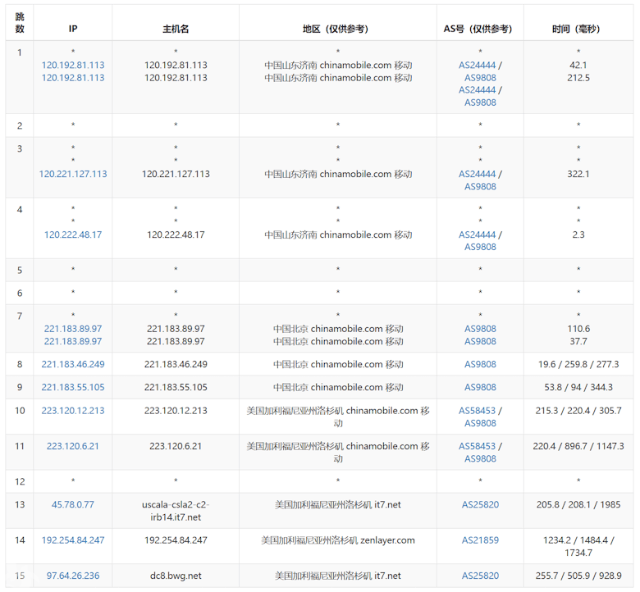Click the dc8.bwg.net hostname cell
The width and height of the screenshot is (640, 592).
click(x=176, y=576)
